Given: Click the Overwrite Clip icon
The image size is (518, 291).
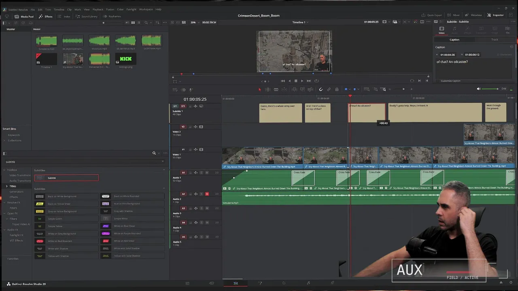Looking at the screenshot, I should coord(302,89).
